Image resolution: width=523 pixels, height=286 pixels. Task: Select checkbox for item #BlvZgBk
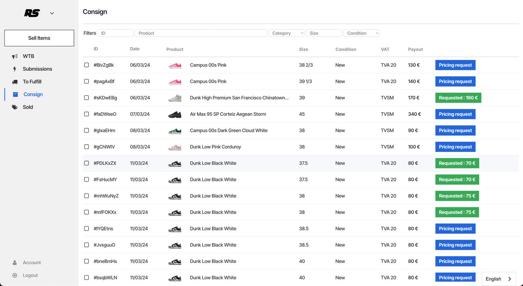click(x=86, y=65)
